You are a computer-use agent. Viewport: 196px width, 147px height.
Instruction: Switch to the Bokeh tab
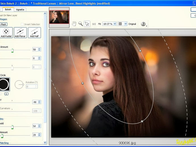click(x=8, y=9)
